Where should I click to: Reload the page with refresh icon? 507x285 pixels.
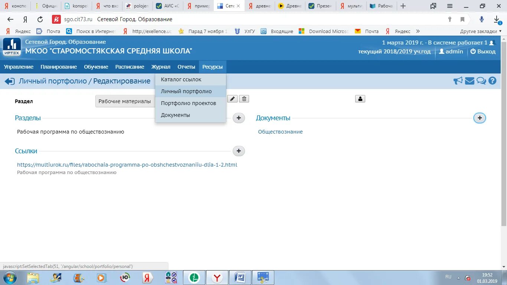point(40,19)
